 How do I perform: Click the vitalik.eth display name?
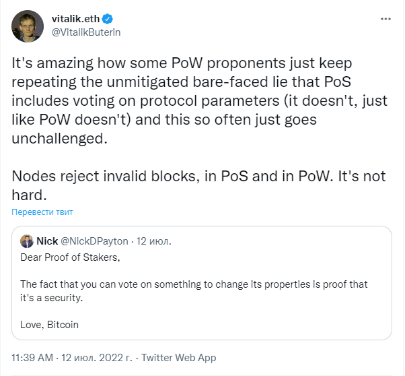[x=75, y=19]
